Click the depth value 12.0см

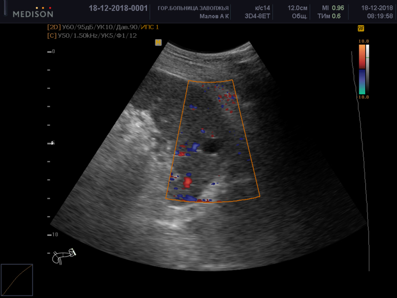297,8
